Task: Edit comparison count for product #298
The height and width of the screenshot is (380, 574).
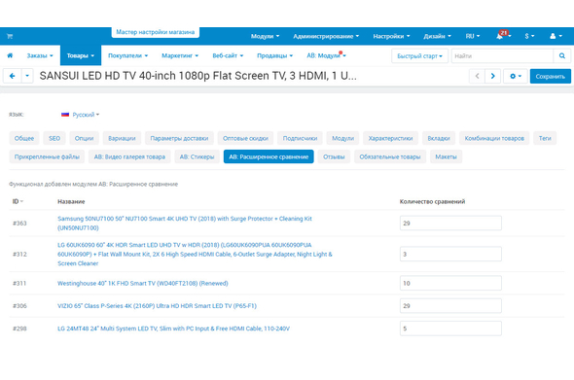Action: 450,328
